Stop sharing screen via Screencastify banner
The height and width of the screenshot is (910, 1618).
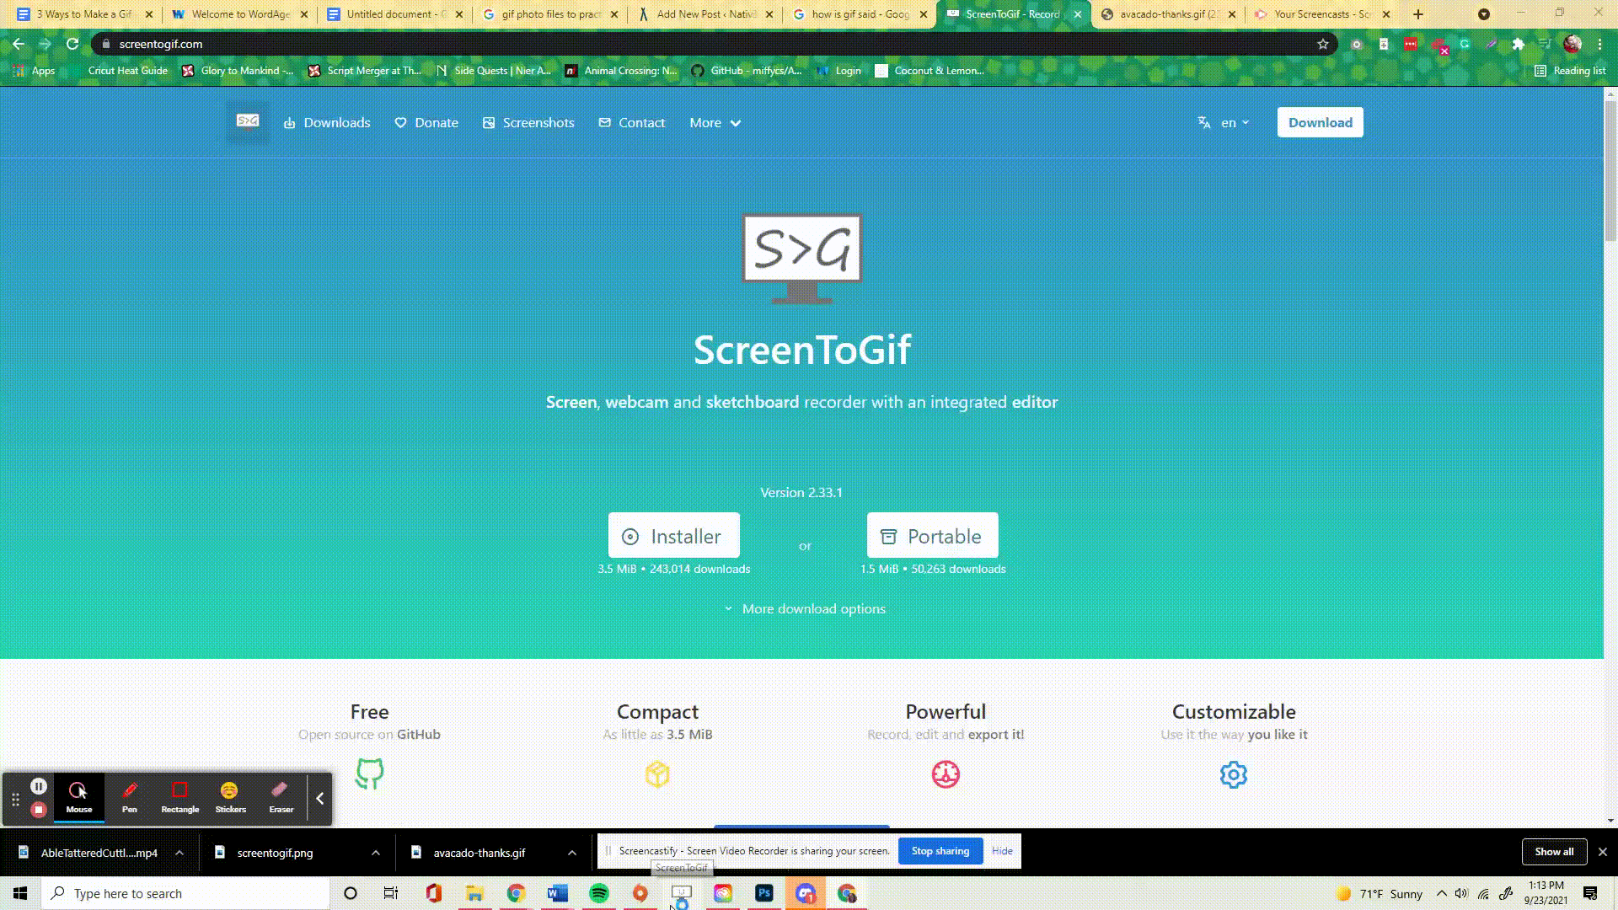tap(941, 850)
